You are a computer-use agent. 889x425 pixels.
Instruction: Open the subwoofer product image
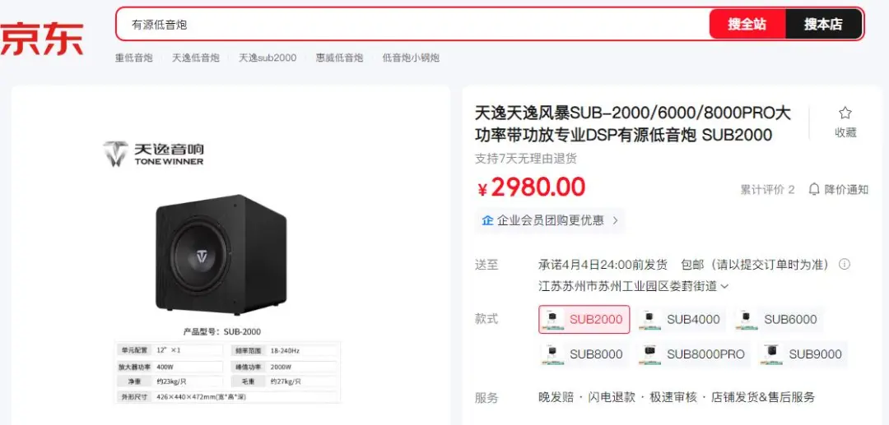(221, 255)
